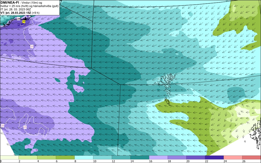This screenshot has width=261, height=163.
Task: Click the medium teal 12–14 m/s legend swatch
Action: click(x=121, y=158)
